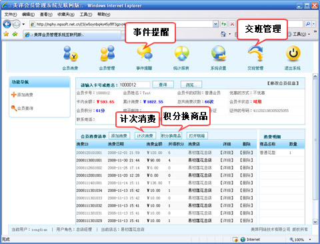Click the page scrollbar down arrow
The image size is (320, 244).
tap(315, 221)
